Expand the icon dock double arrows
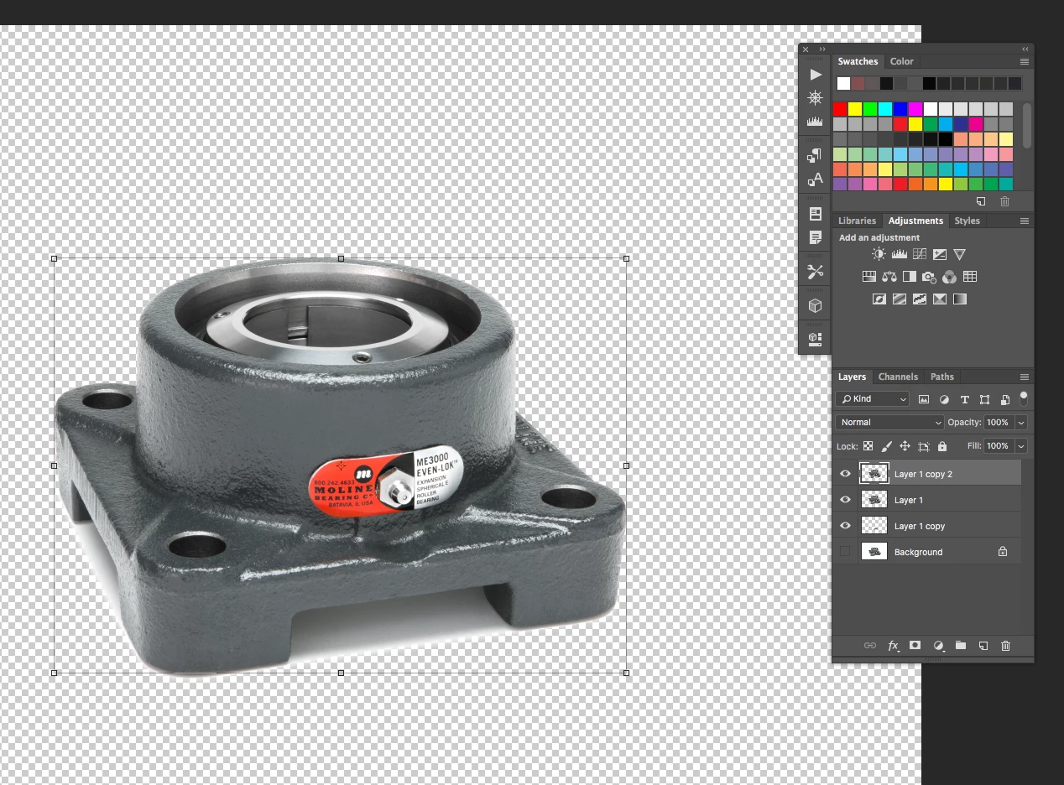 [822, 49]
